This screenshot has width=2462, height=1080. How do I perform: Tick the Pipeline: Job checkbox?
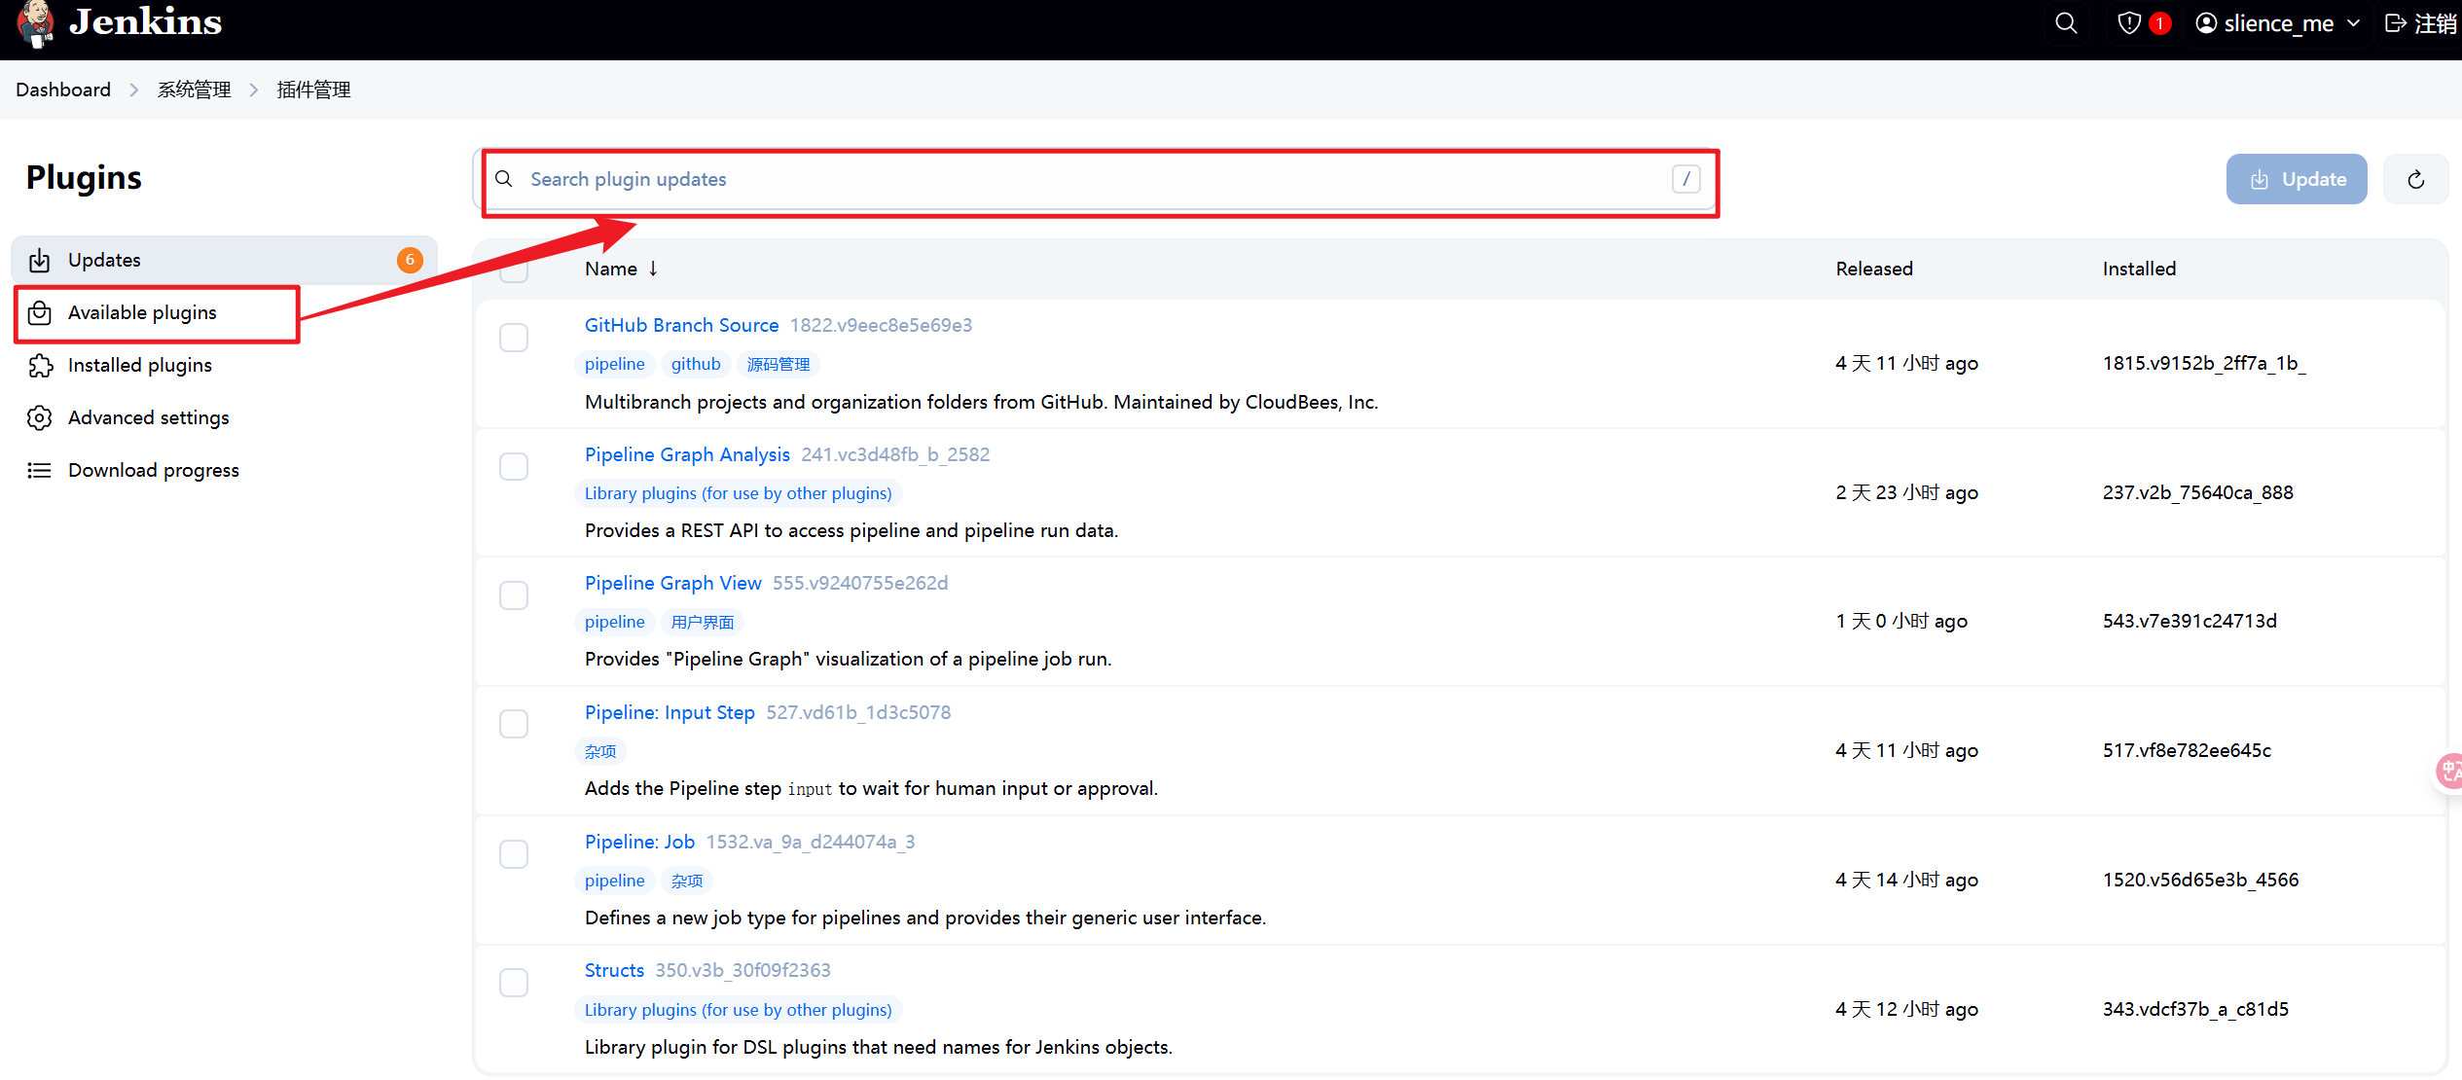tap(514, 853)
